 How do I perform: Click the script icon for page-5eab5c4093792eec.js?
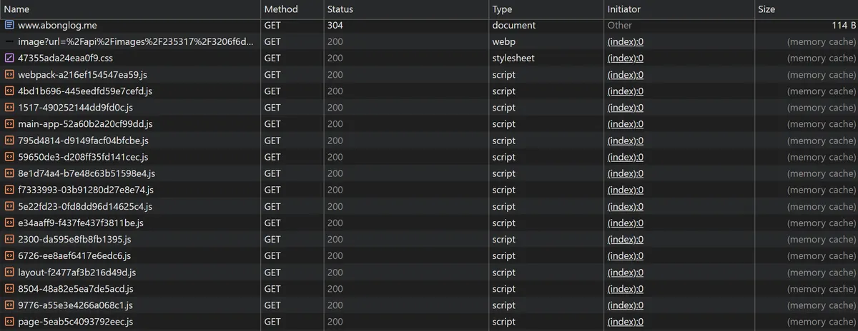coord(9,322)
